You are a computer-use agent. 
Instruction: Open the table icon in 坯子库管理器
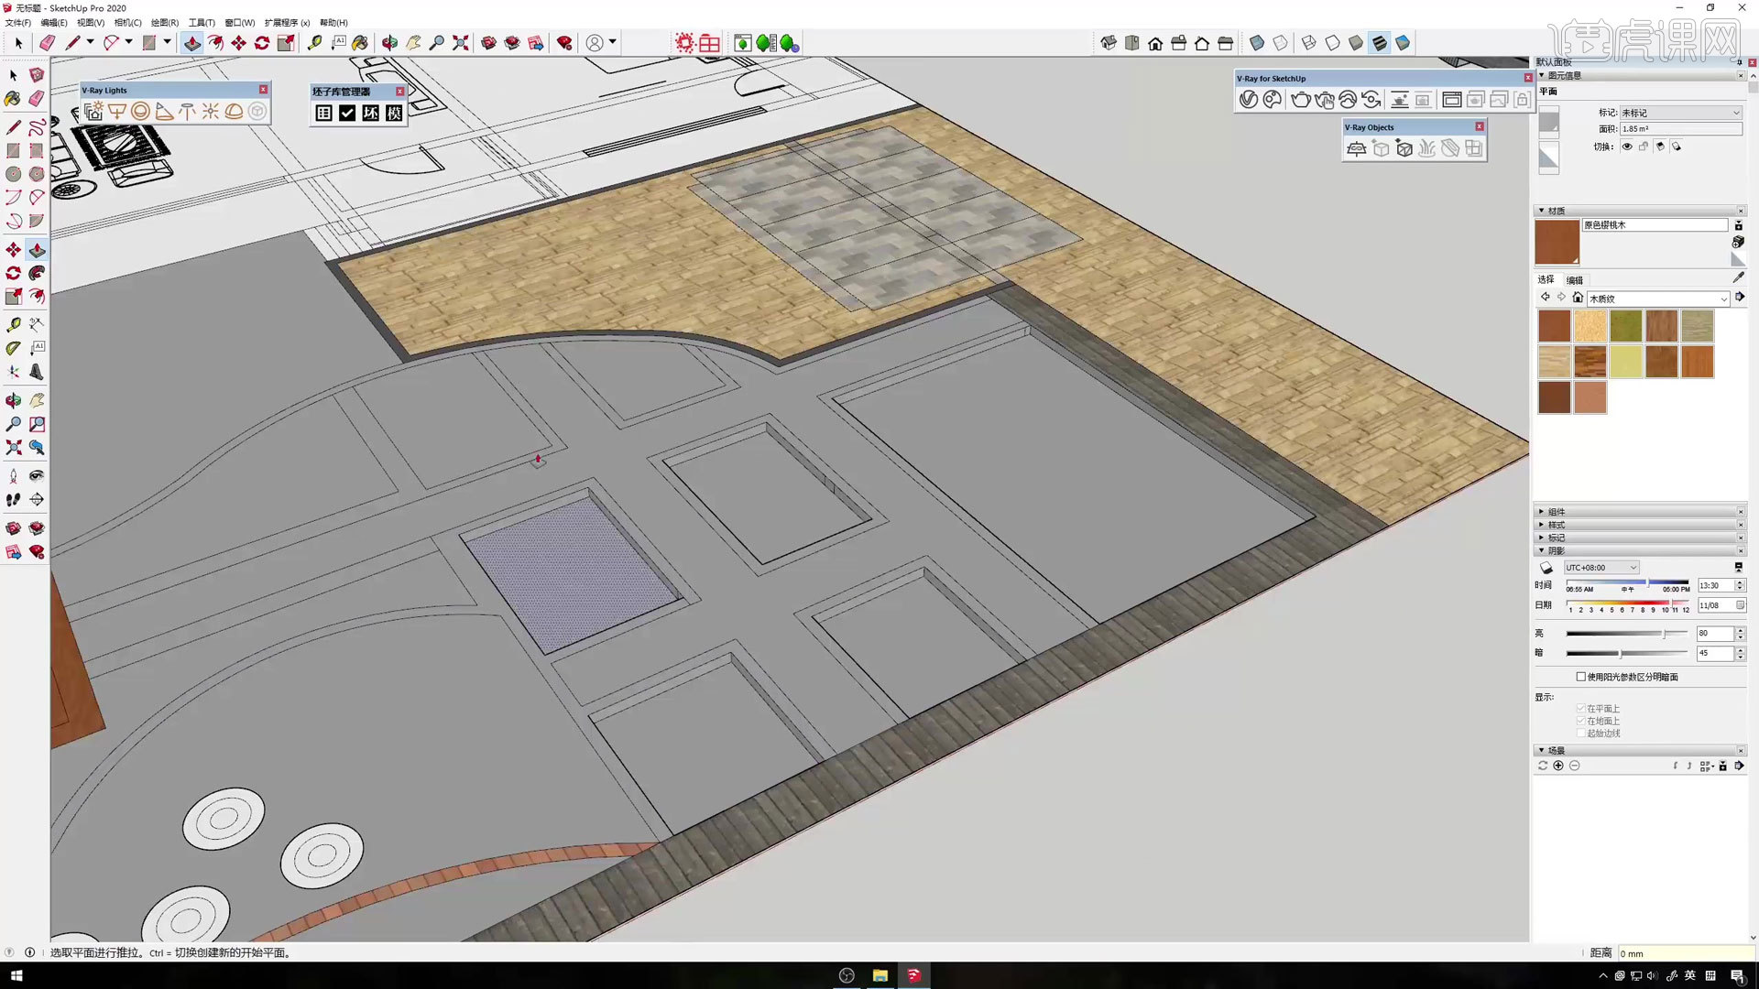(323, 113)
